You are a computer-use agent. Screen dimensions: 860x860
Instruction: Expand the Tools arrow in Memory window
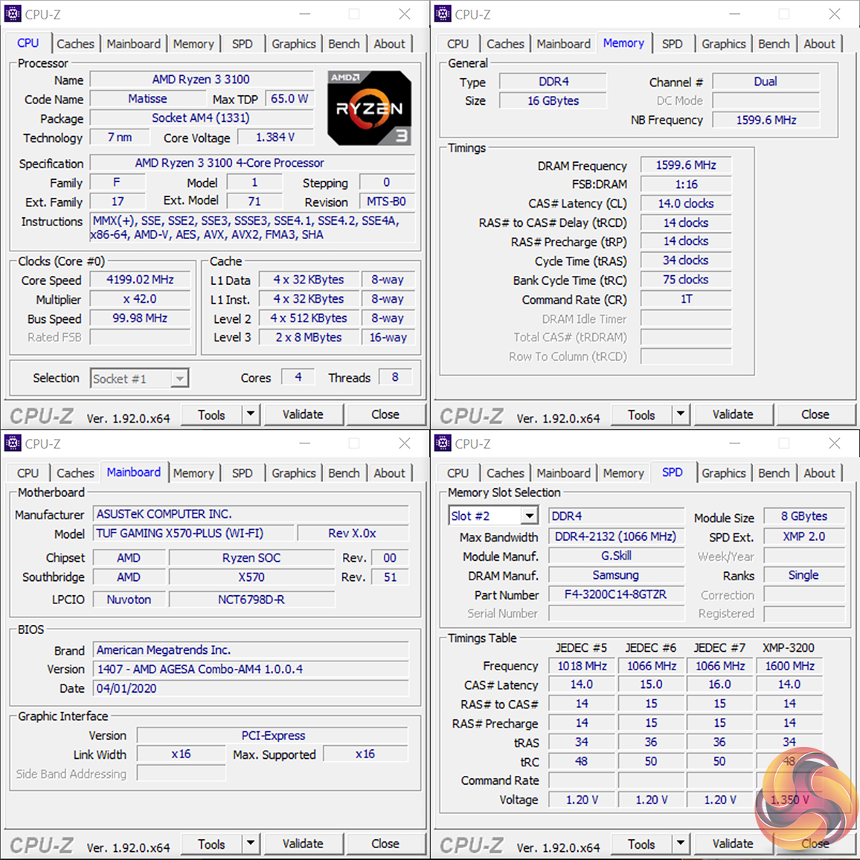tap(681, 414)
